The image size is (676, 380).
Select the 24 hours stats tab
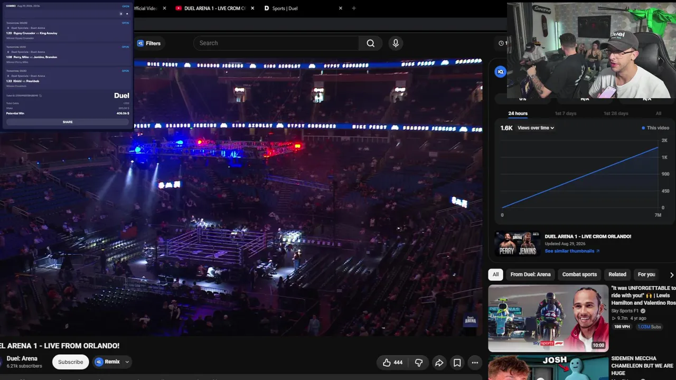(x=518, y=113)
